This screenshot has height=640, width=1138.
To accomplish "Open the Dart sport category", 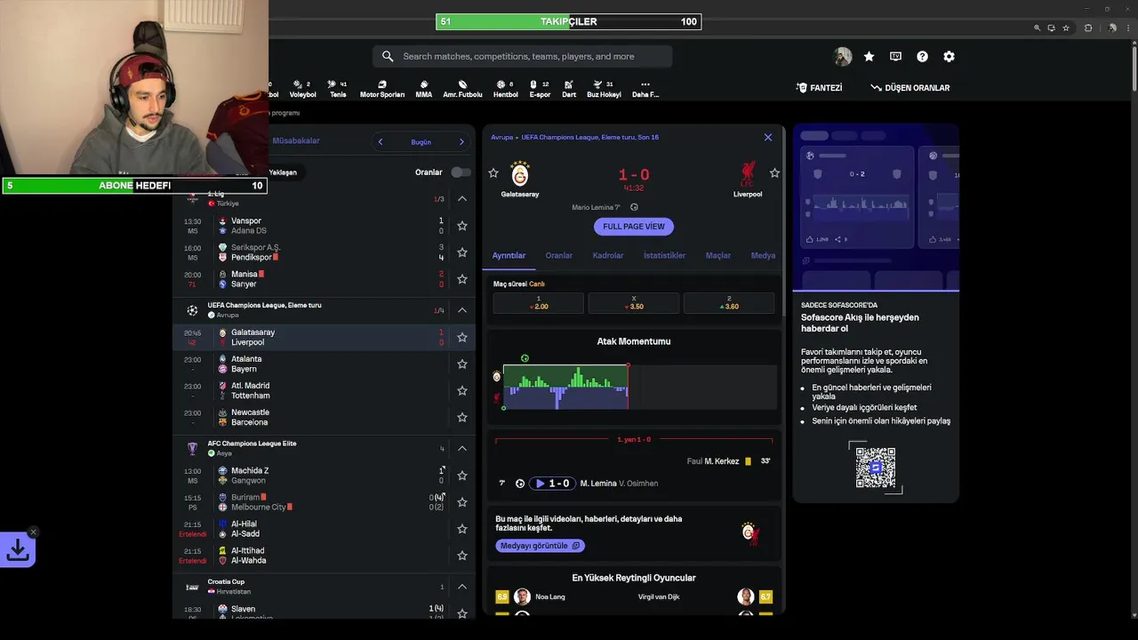I will pyautogui.click(x=569, y=89).
